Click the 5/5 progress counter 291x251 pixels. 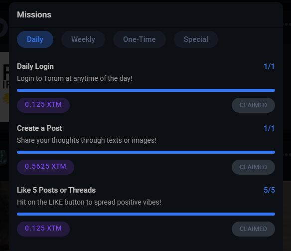coord(269,190)
